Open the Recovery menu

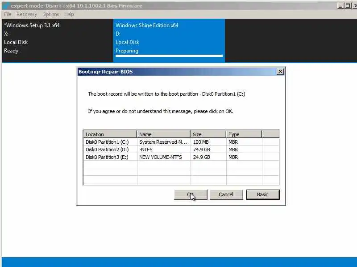point(27,14)
